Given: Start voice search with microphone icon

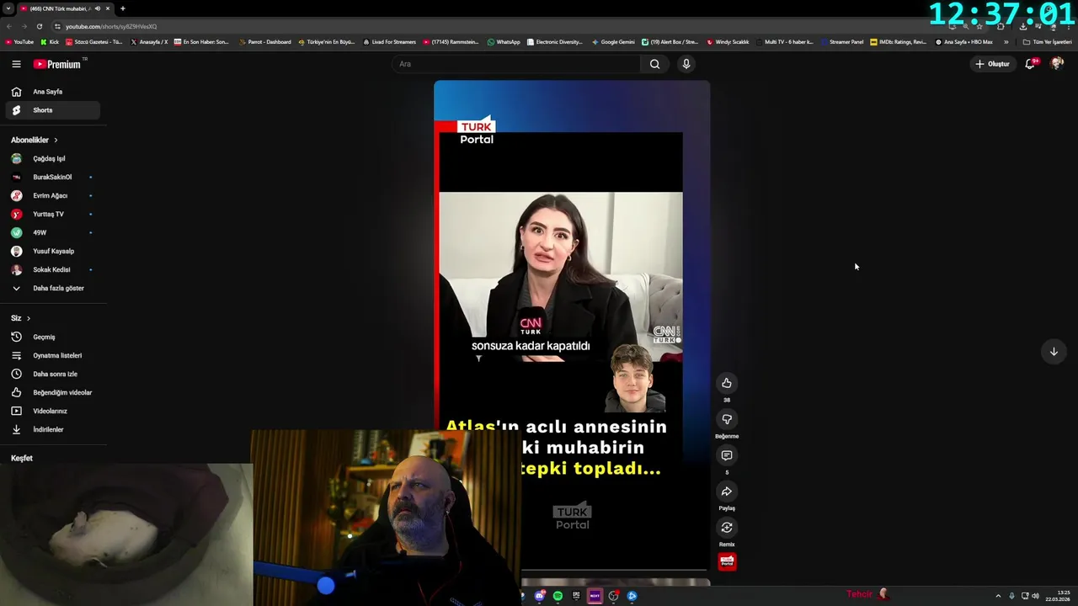Looking at the screenshot, I should point(686,64).
